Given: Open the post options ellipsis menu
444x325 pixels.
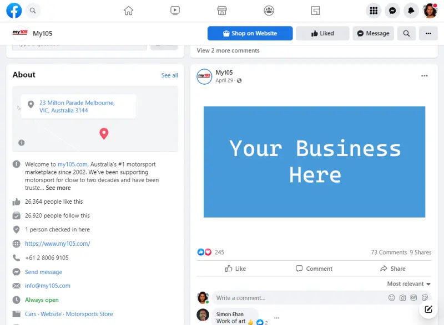Looking at the screenshot, I should tap(425, 76).
